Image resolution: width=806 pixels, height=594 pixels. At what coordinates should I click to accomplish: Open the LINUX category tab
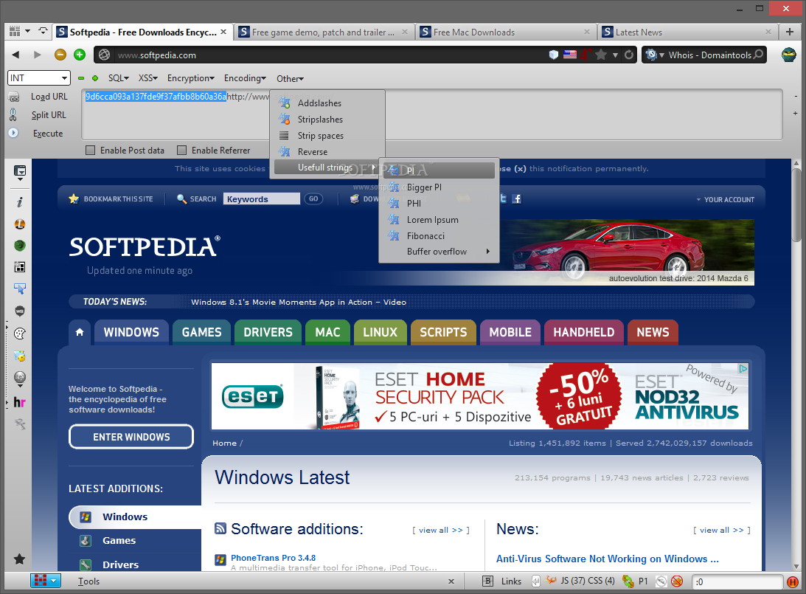(380, 332)
